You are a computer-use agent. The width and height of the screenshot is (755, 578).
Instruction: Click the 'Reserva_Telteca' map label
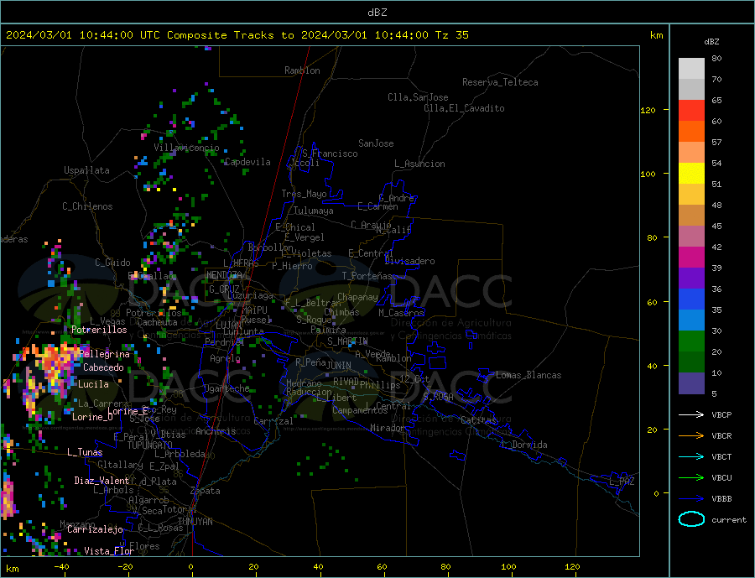(500, 82)
